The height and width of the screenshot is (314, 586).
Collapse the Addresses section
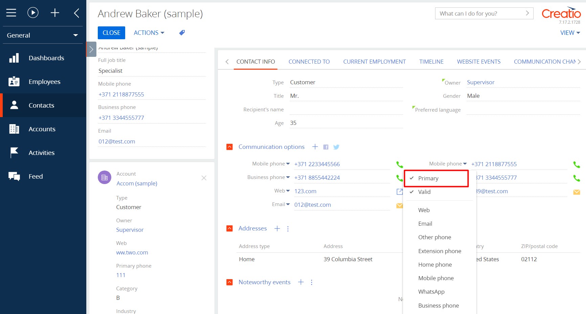pos(229,228)
